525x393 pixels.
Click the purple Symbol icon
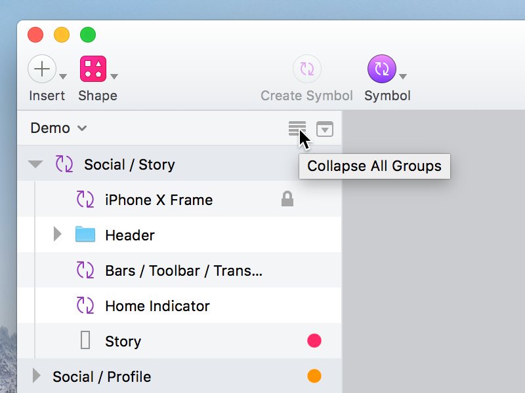(x=381, y=69)
